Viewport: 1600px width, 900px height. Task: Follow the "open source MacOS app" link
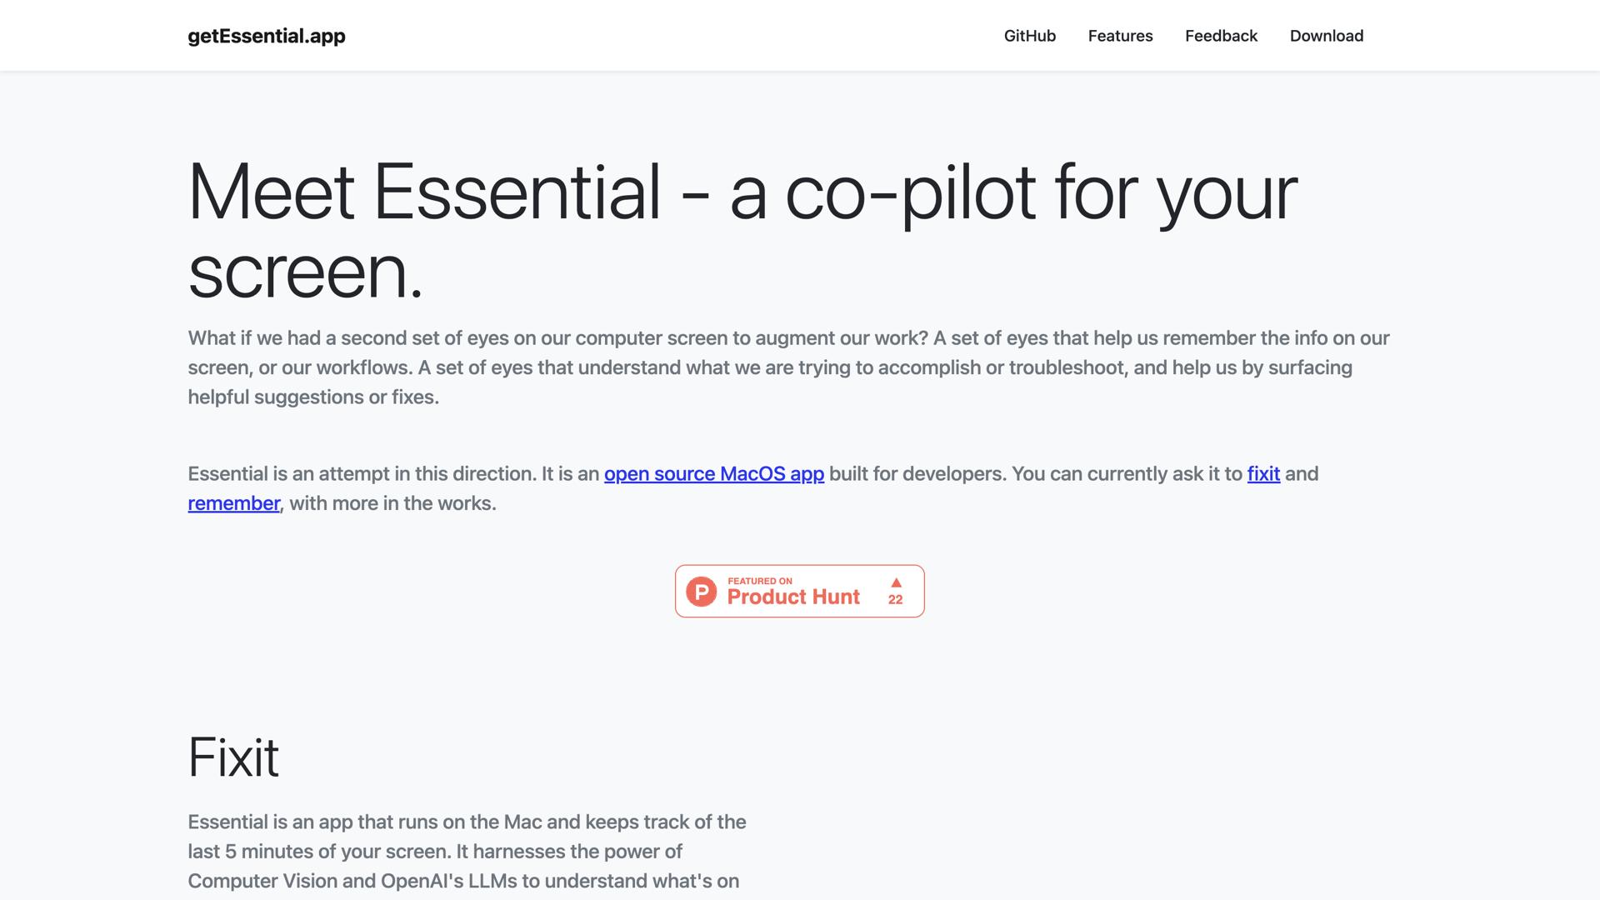click(713, 474)
